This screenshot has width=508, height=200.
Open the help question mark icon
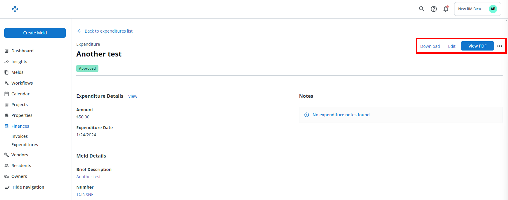434,9
